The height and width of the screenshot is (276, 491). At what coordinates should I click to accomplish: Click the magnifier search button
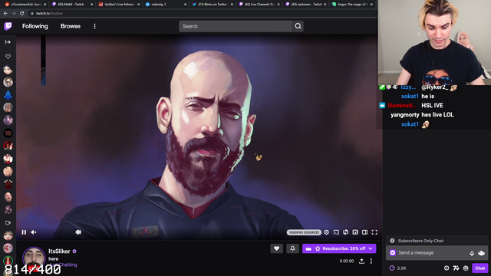pyautogui.click(x=298, y=26)
